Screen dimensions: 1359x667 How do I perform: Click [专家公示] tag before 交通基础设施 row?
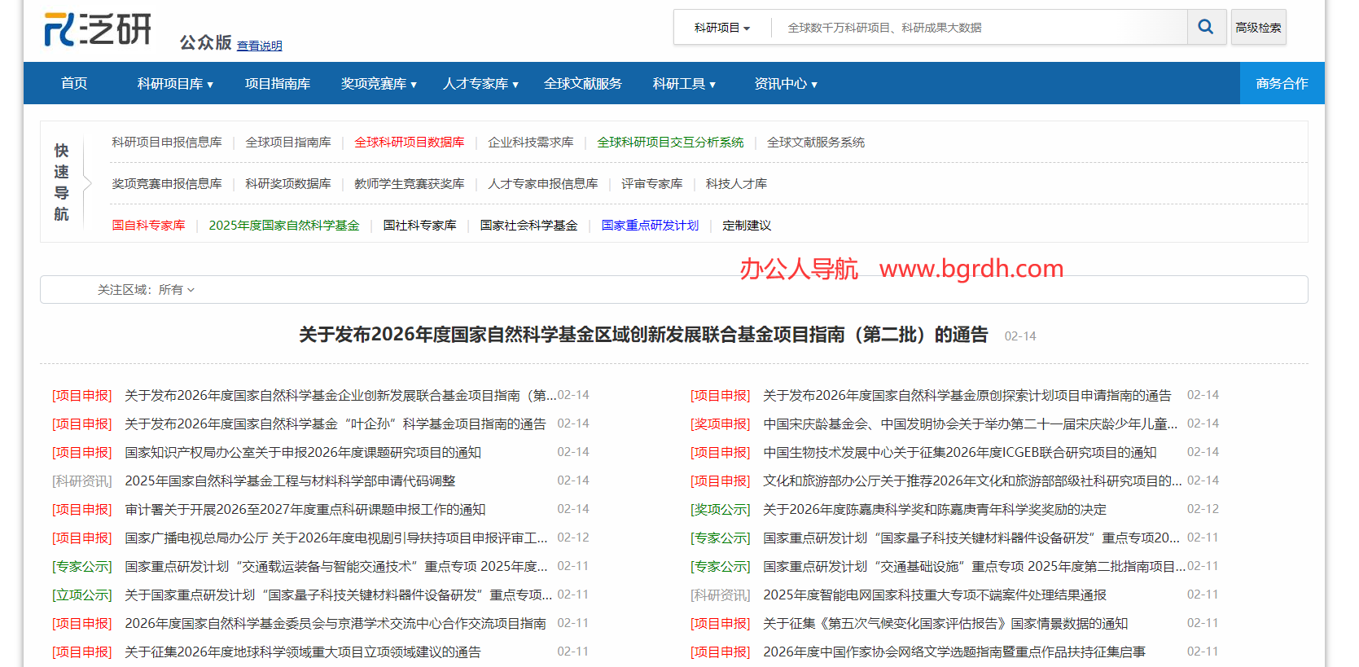click(x=721, y=567)
